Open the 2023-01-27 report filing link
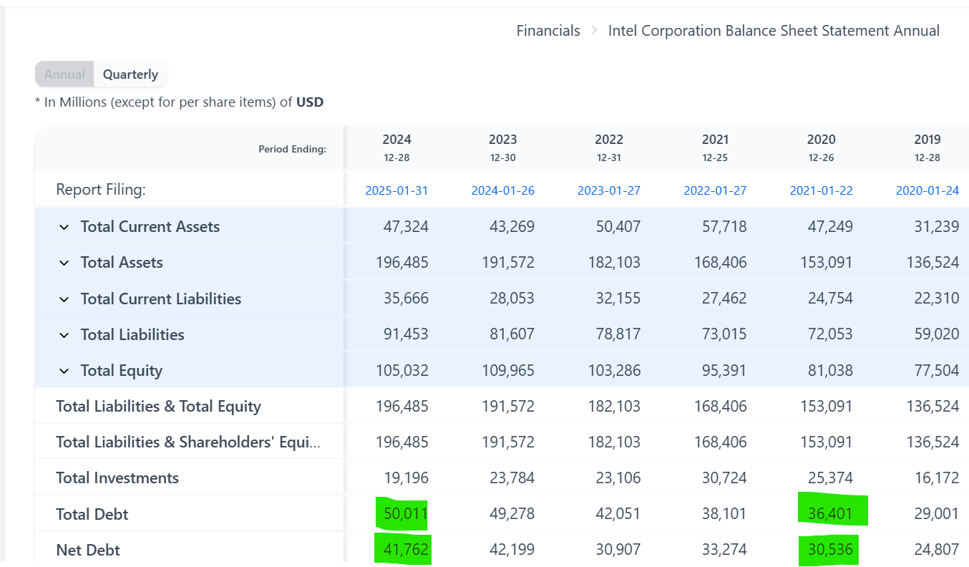969x567 pixels. click(609, 190)
